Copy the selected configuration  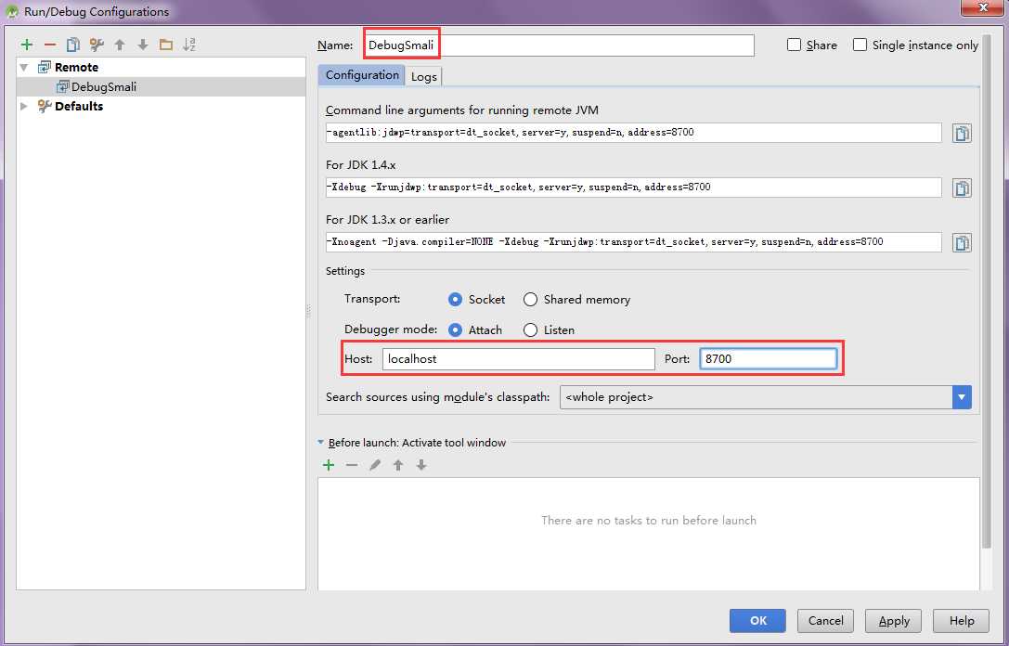point(73,45)
